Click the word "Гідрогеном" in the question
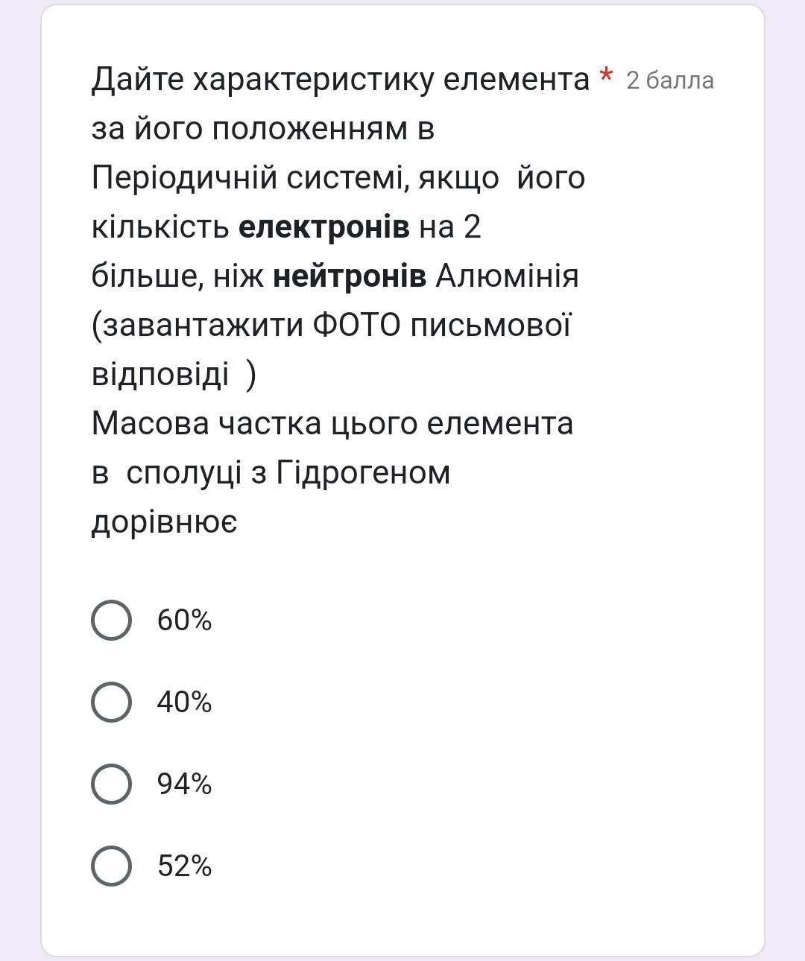The image size is (805, 961). pyautogui.click(x=363, y=473)
